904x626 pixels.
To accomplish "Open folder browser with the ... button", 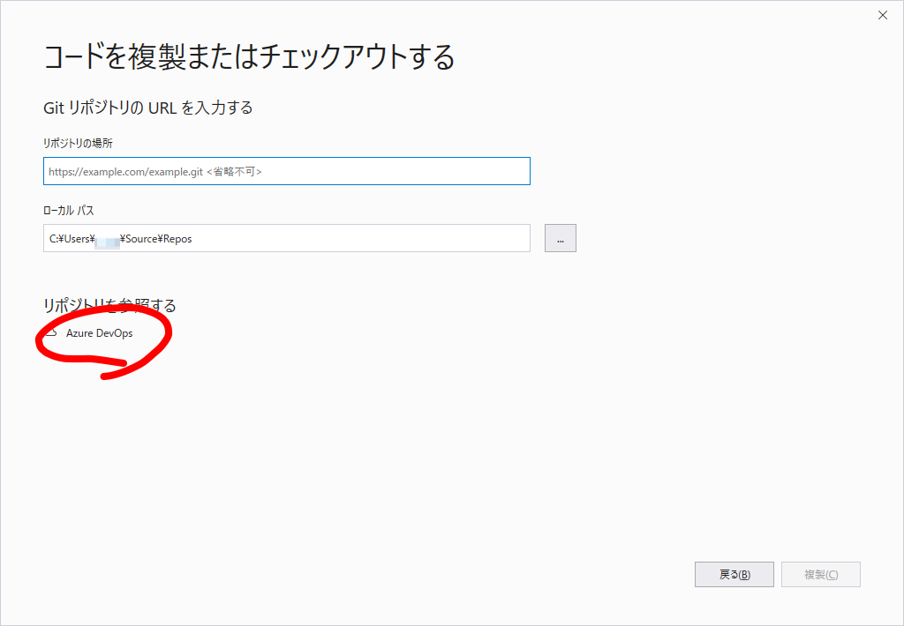I will (561, 238).
